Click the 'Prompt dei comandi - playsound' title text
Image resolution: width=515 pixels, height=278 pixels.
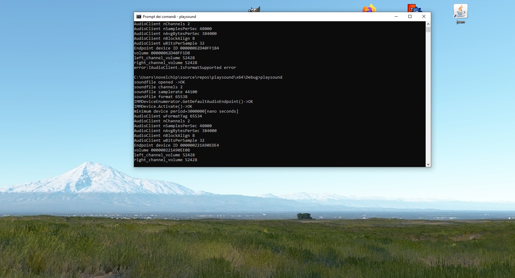169,17
